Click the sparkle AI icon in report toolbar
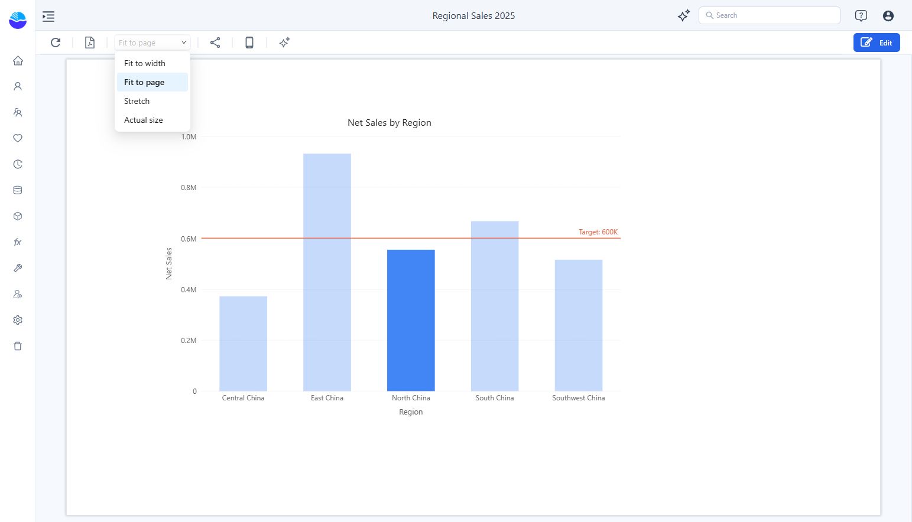The height and width of the screenshot is (522, 912). (284, 43)
